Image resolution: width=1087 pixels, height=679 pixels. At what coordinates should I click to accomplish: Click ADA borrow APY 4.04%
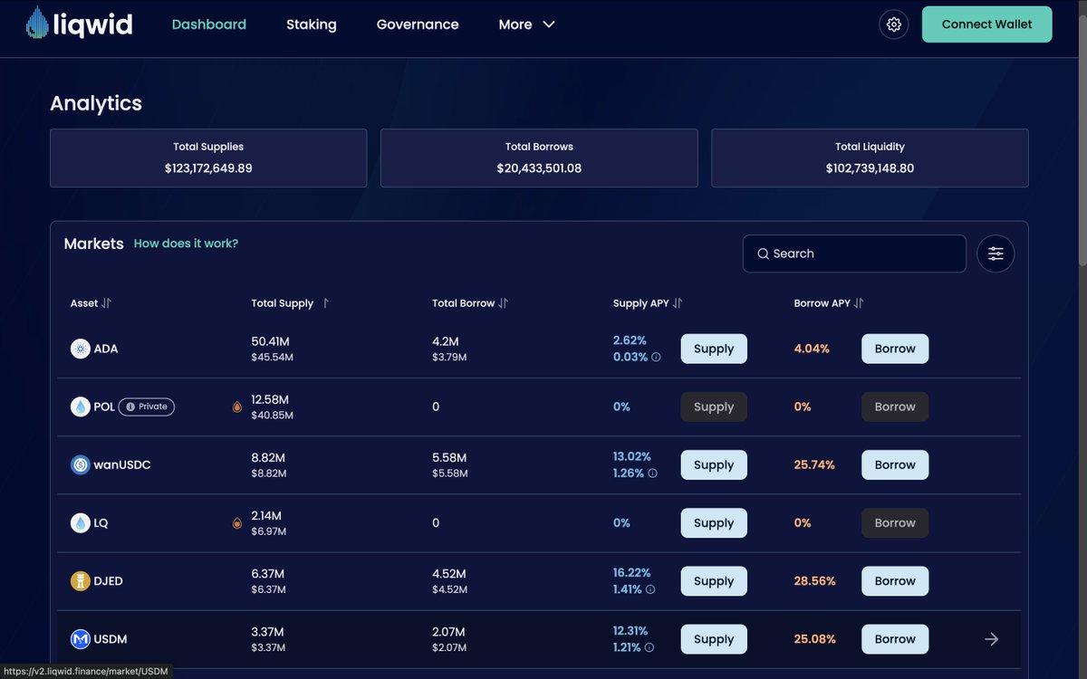click(x=812, y=349)
